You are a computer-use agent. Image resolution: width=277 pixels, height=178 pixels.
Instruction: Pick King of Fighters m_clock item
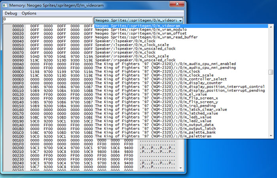181,72
